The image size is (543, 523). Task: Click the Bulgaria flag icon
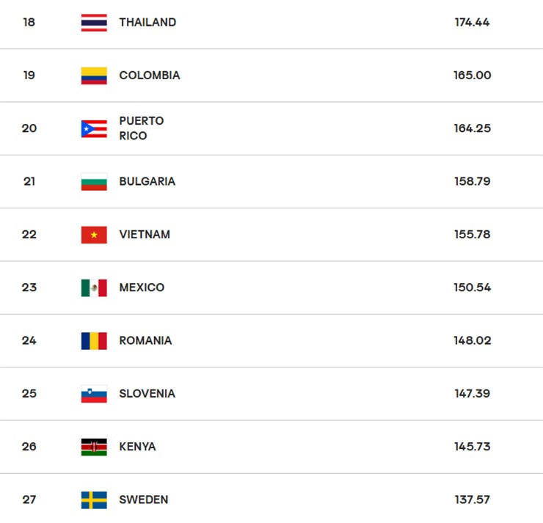[94, 182]
